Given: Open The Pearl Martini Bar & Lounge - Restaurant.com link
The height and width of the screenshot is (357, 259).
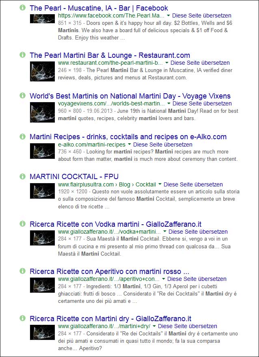Looking at the screenshot, I should [x=110, y=55].
